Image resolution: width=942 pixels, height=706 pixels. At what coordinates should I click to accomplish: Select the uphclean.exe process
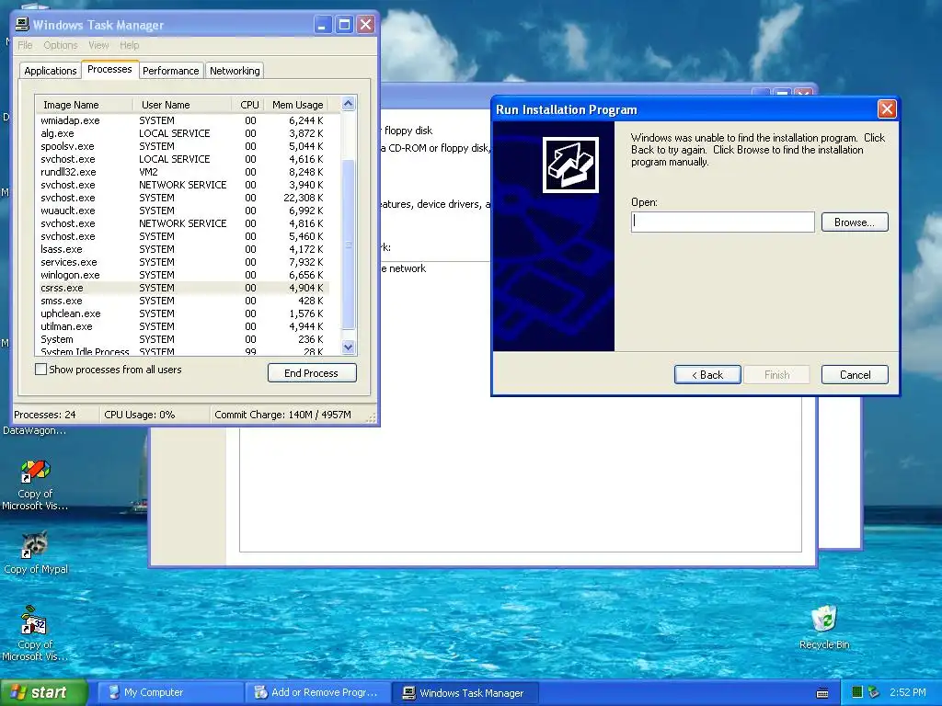coord(184,313)
